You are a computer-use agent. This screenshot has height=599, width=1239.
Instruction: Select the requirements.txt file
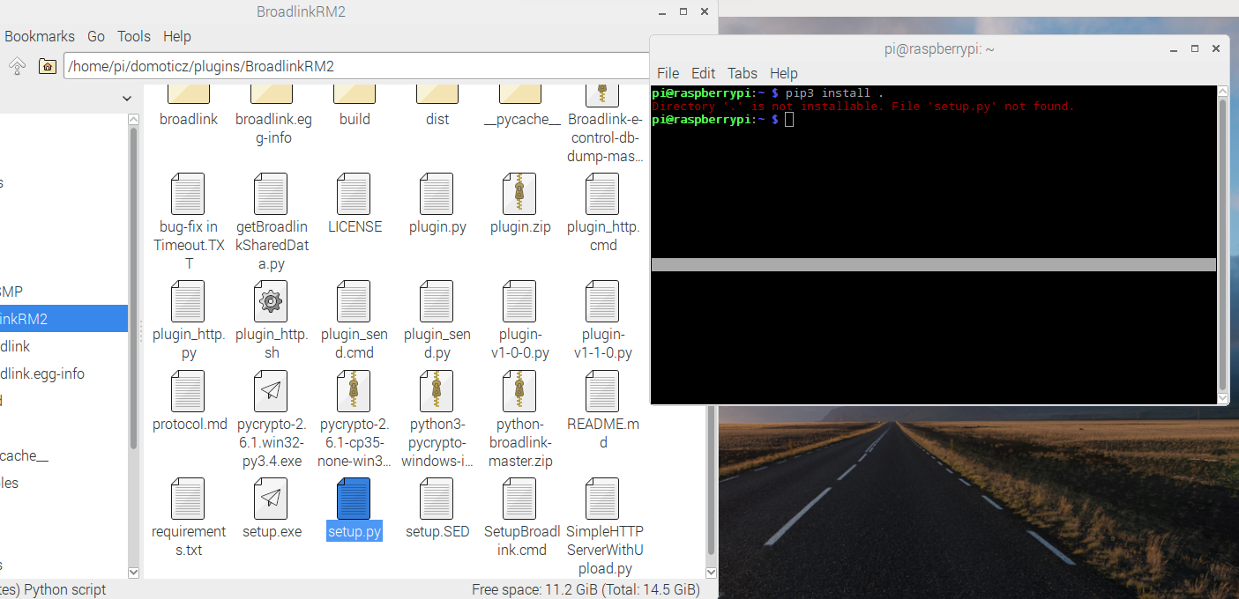[188, 518]
